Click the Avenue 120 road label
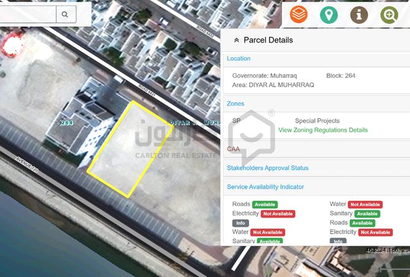Image resolution: width=410 pixels, height=277 pixels. point(27,165)
